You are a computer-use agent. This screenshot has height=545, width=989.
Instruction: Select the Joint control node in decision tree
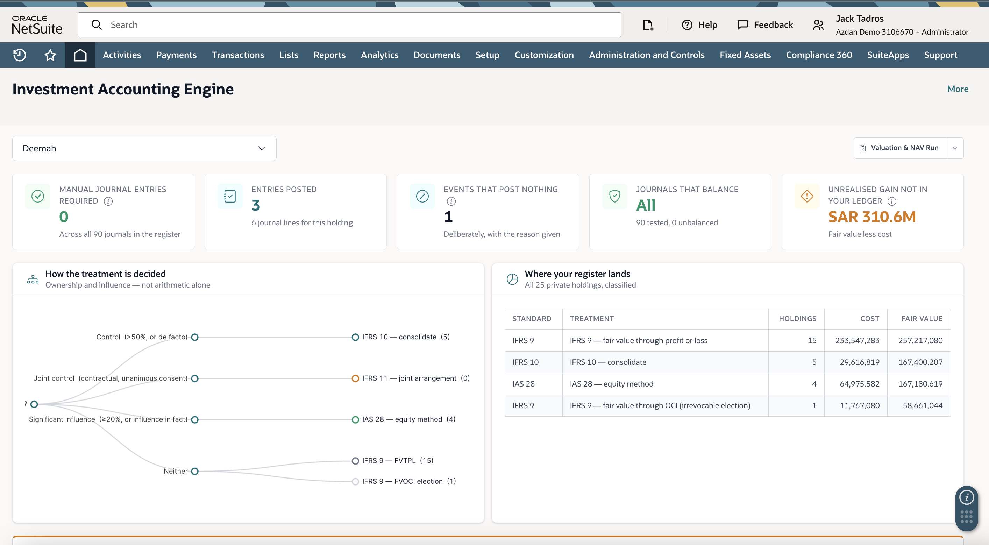(x=195, y=379)
